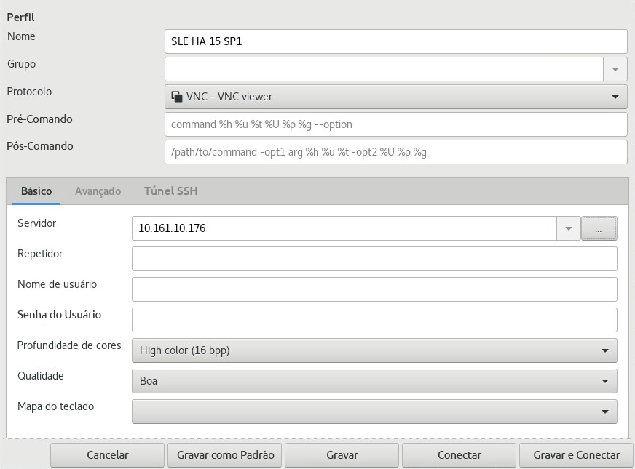
Task: Click the Cancelar button
Action: (x=107, y=455)
